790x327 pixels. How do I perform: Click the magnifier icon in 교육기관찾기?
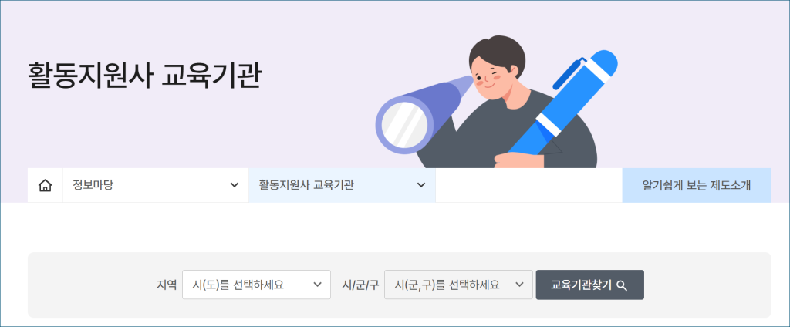pyautogui.click(x=622, y=285)
